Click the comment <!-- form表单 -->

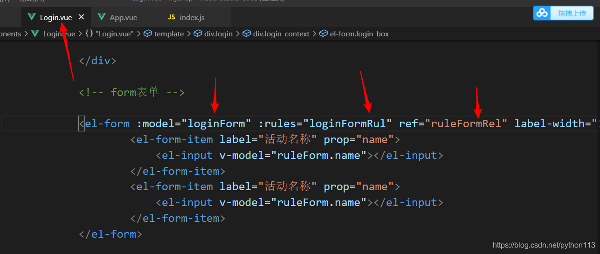(132, 92)
